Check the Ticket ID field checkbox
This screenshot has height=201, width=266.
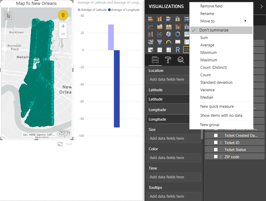click(216, 143)
